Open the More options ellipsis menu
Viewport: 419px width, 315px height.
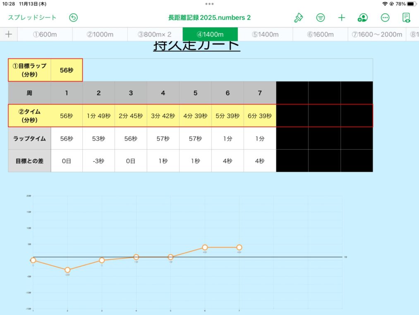385,17
